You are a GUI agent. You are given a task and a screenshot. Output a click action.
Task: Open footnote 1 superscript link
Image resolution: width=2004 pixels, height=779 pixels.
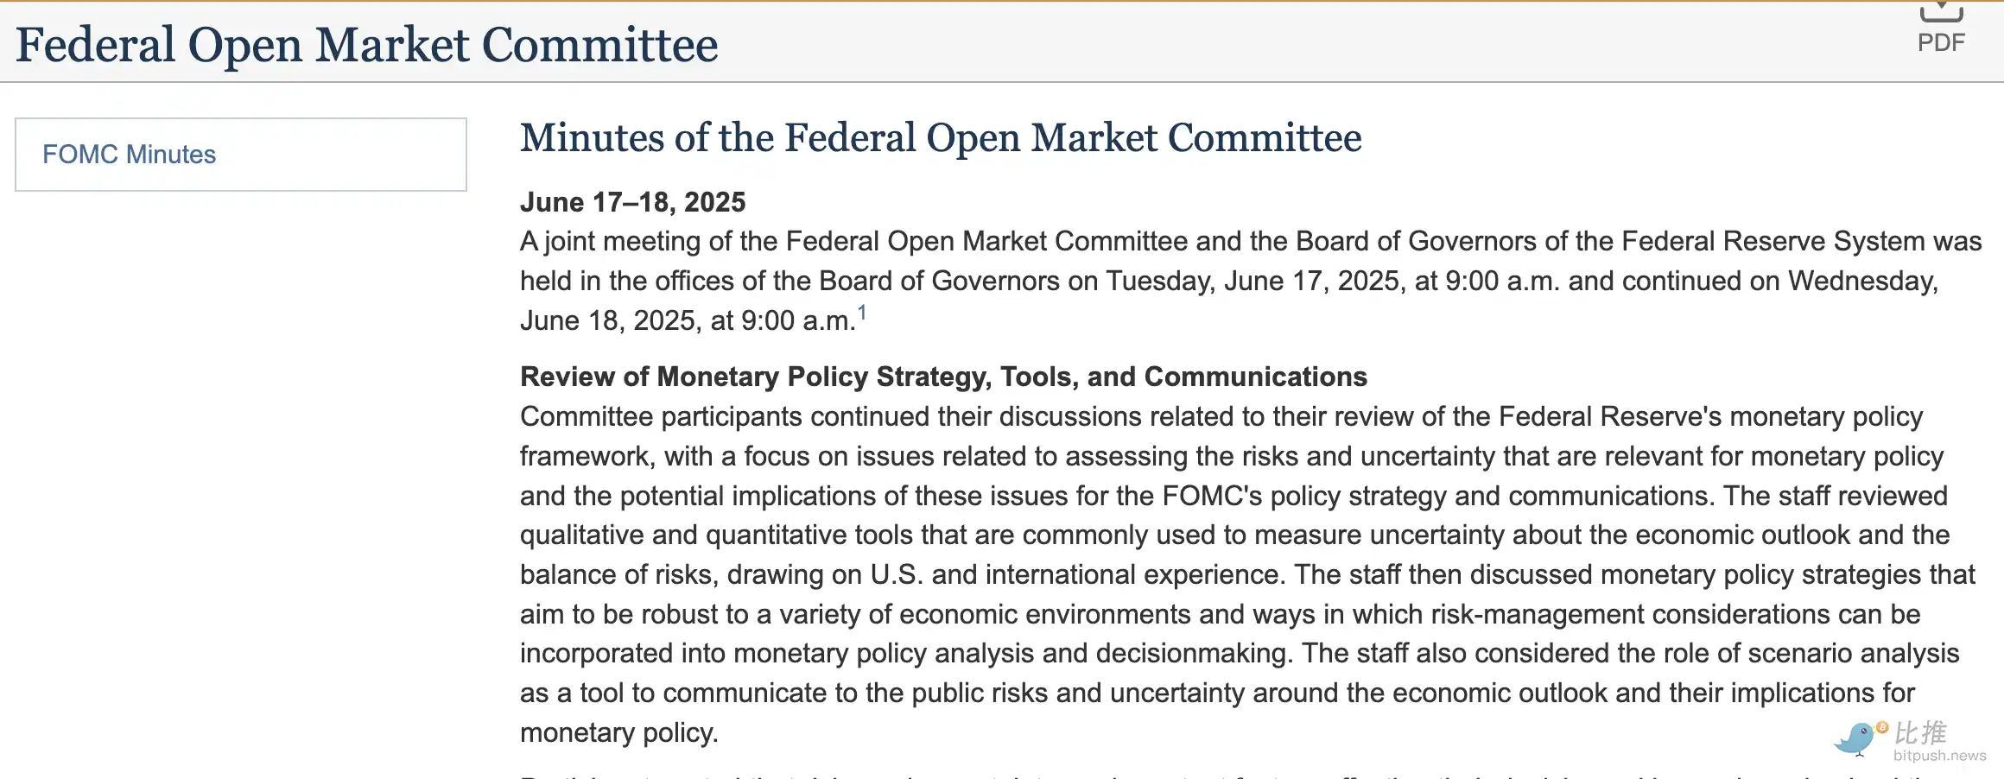pyautogui.click(x=862, y=313)
